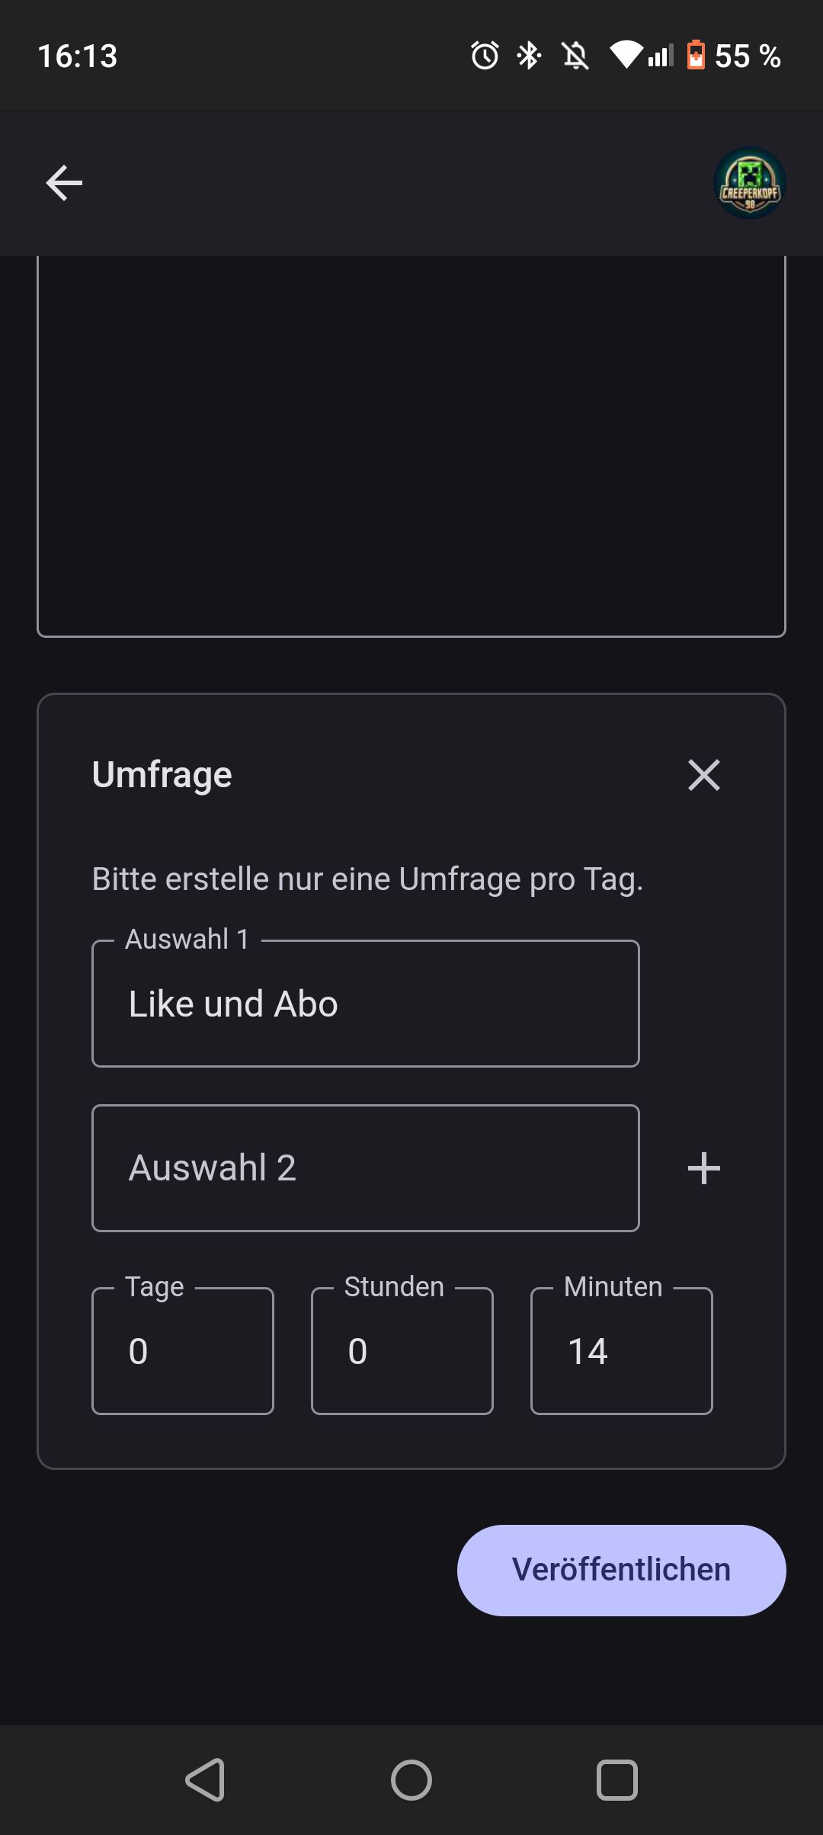Tap the 16:13 clock in status bar

pyautogui.click(x=78, y=56)
